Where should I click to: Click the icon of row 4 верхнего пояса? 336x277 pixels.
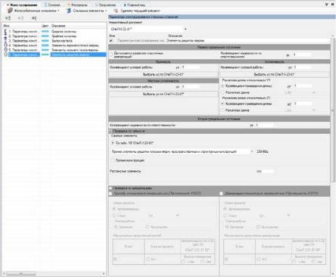point(5,45)
